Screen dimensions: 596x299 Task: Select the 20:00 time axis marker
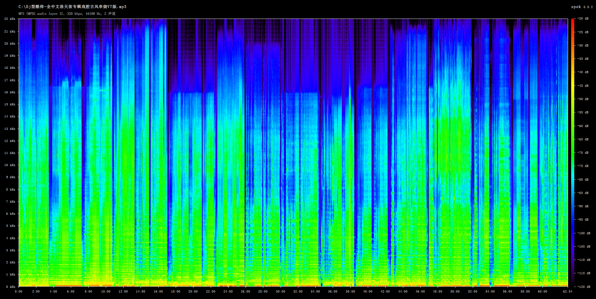193,291
